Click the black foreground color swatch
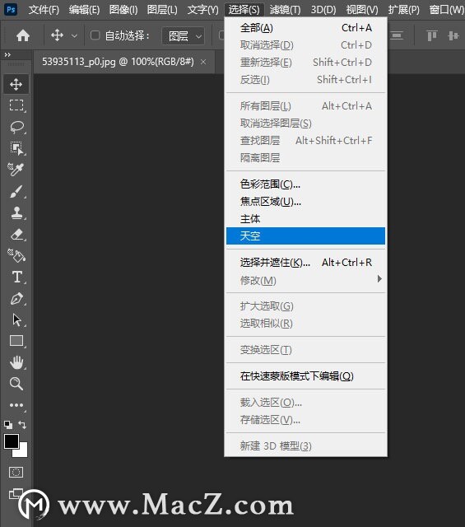465x527 pixels. [11, 441]
